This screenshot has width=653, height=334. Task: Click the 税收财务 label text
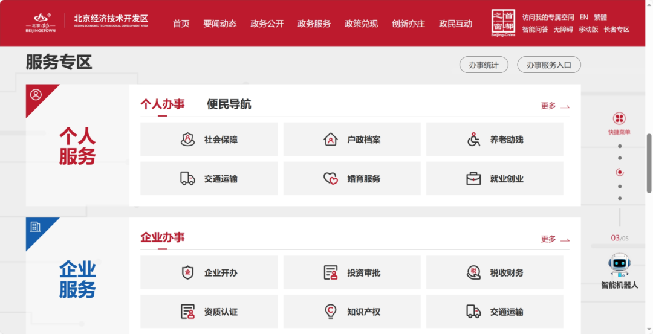coord(507,273)
